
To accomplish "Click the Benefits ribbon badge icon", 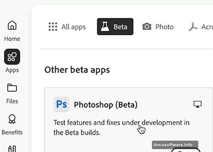I will [x=12, y=119].
